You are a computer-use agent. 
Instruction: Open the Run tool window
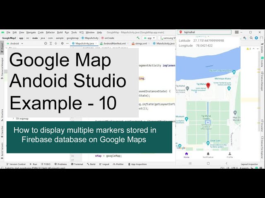(x=33, y=164)
